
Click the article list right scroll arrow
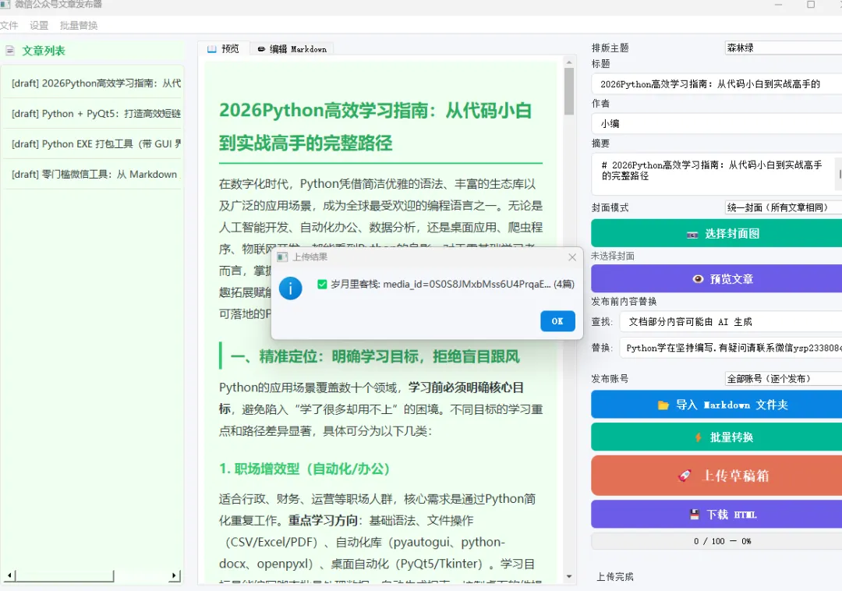174,576
